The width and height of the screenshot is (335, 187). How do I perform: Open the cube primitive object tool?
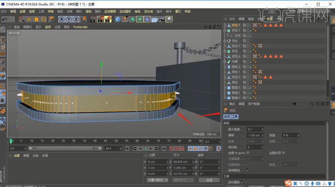point(118,19)
